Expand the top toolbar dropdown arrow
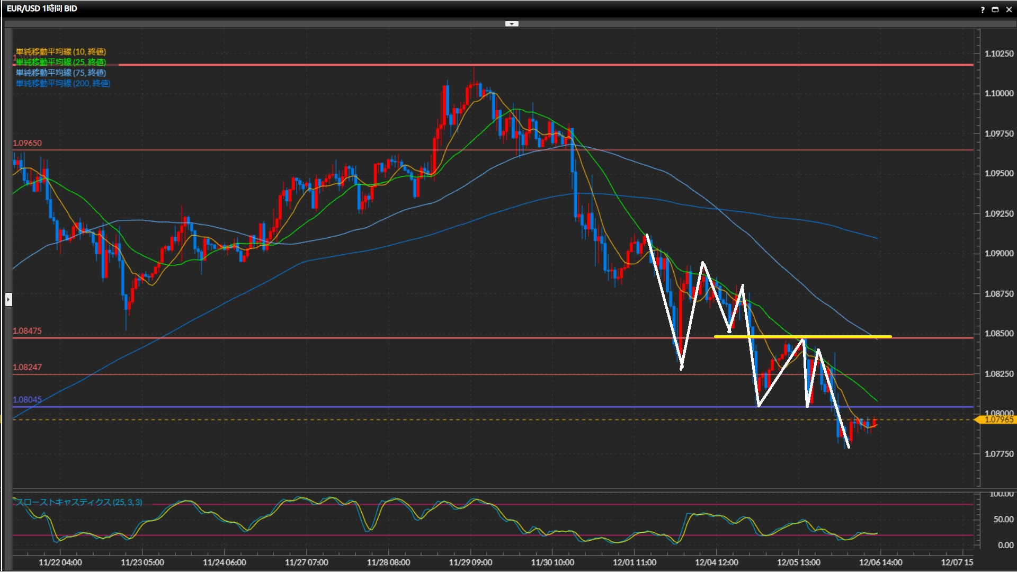This screenshot has width=1017, height=572. [x=512, y=24]
